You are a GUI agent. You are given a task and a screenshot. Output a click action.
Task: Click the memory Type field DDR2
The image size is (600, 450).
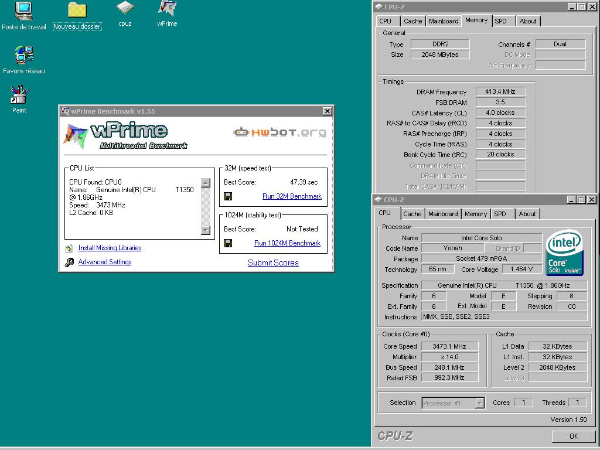pos(440,44)
